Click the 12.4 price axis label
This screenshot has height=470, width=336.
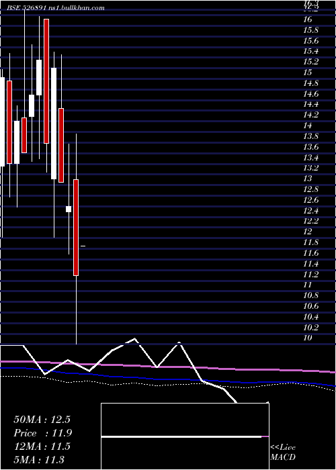(310, 210)
